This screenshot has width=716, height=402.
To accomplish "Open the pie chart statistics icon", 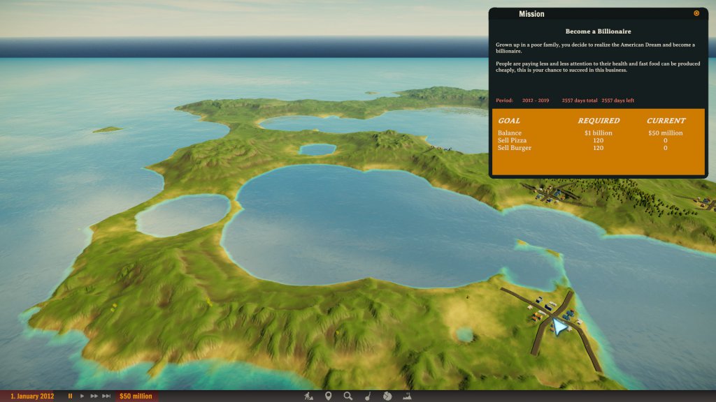I will pos(387,396).
